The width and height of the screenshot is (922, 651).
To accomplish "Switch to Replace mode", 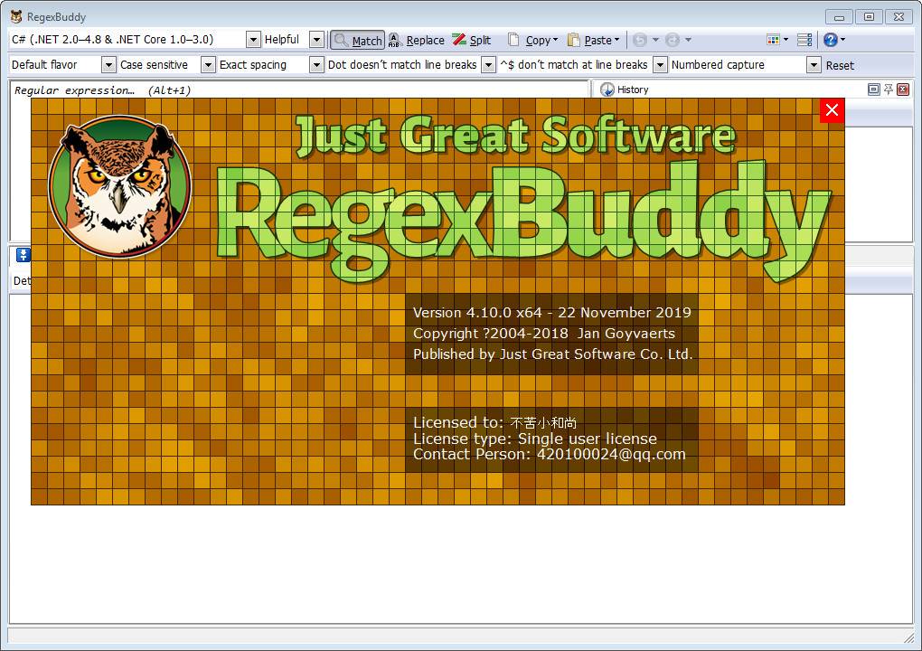I will [x=417, y=40].
